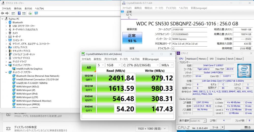The width and height of the screenshot is (254, 132).
Task: Open 操作(A) menu in Device Manager
Action: tap(18, 8)
